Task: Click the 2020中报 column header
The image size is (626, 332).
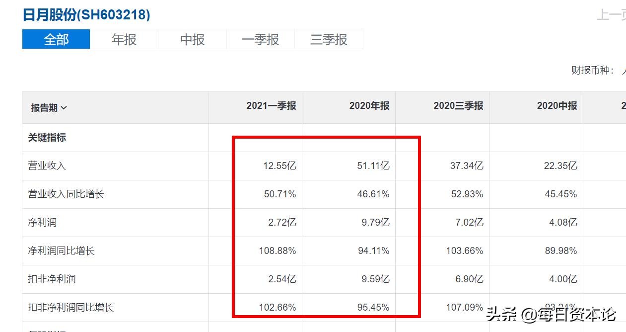Action: [556, 106]
